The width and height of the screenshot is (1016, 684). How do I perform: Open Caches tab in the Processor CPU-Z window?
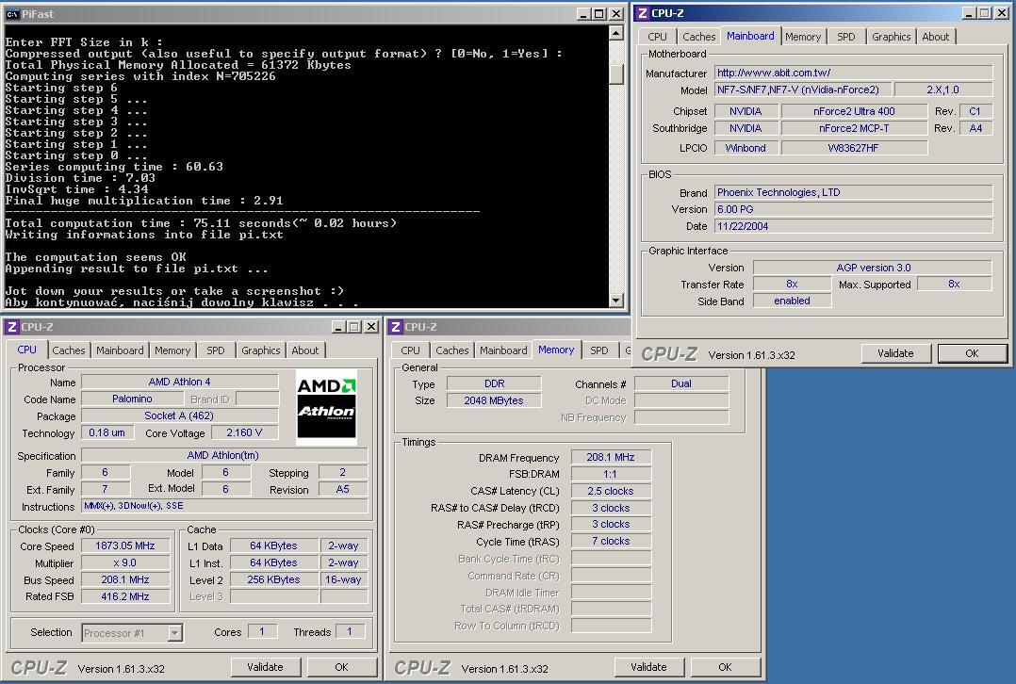(68, 350)
